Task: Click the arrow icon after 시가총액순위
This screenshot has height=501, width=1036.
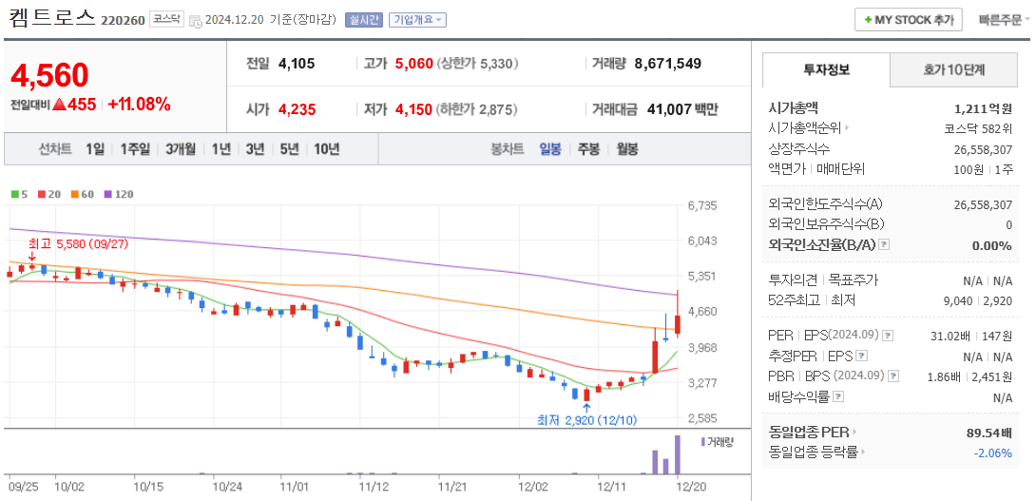Action: tap(847, 128)
